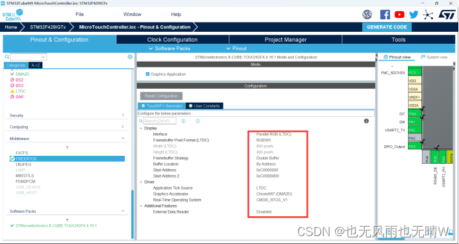Click the STM32F429IGTx breadcrumb

[x=48, y=27]
